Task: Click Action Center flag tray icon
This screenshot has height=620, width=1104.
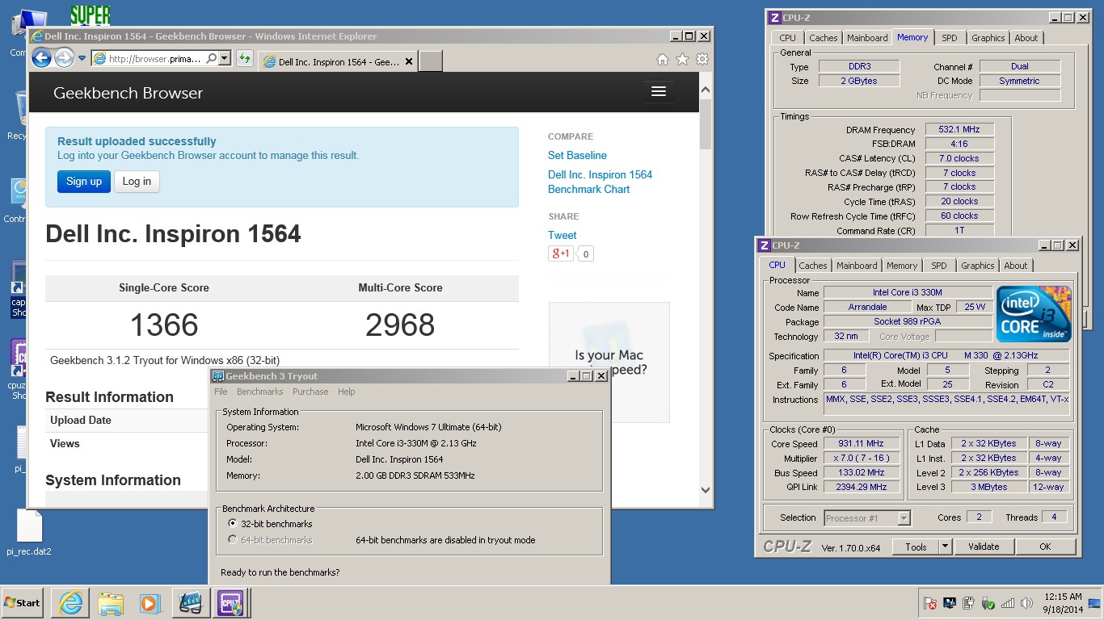Action: point(930,603)
